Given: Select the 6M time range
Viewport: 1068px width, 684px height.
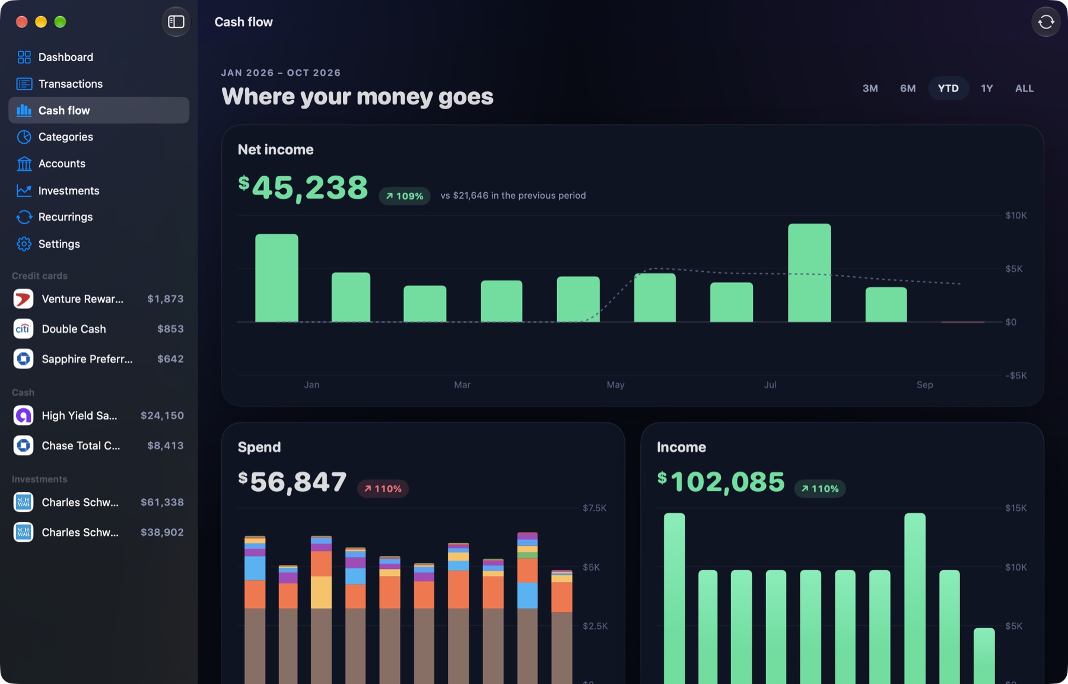Looking at the screenshot, I should click(908, 88).
